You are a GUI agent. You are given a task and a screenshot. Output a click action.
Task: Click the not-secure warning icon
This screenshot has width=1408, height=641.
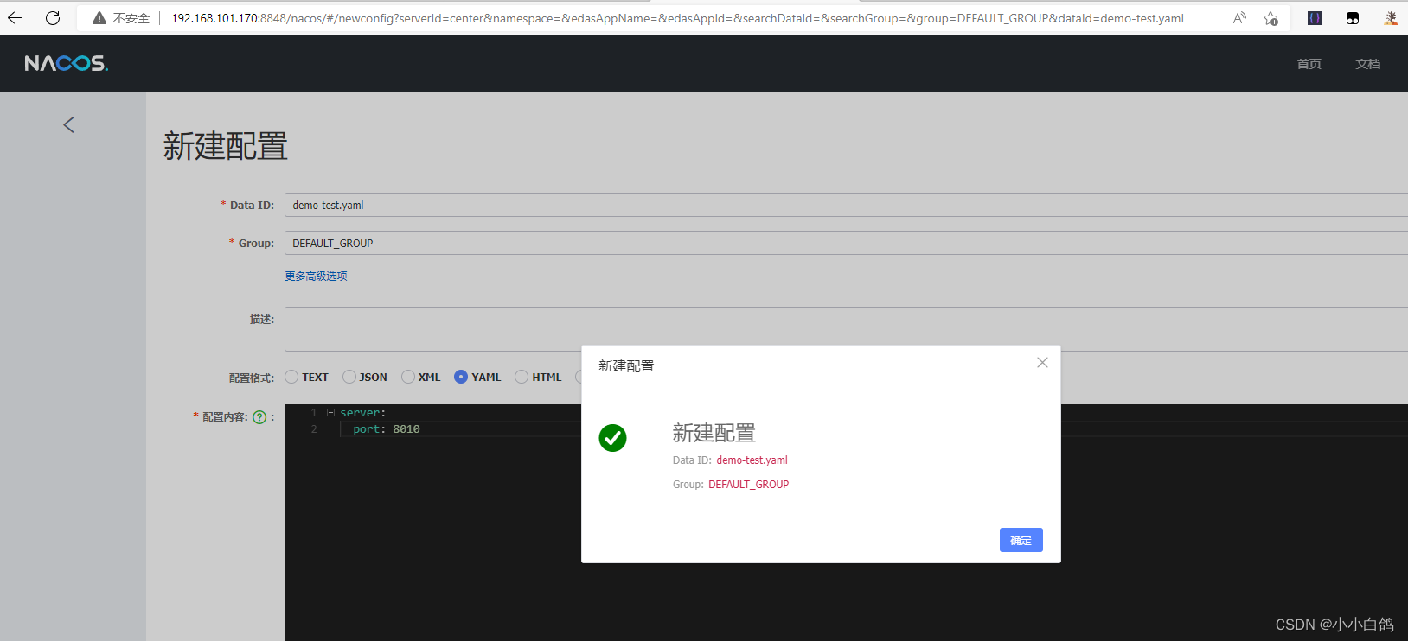(99, 18)
